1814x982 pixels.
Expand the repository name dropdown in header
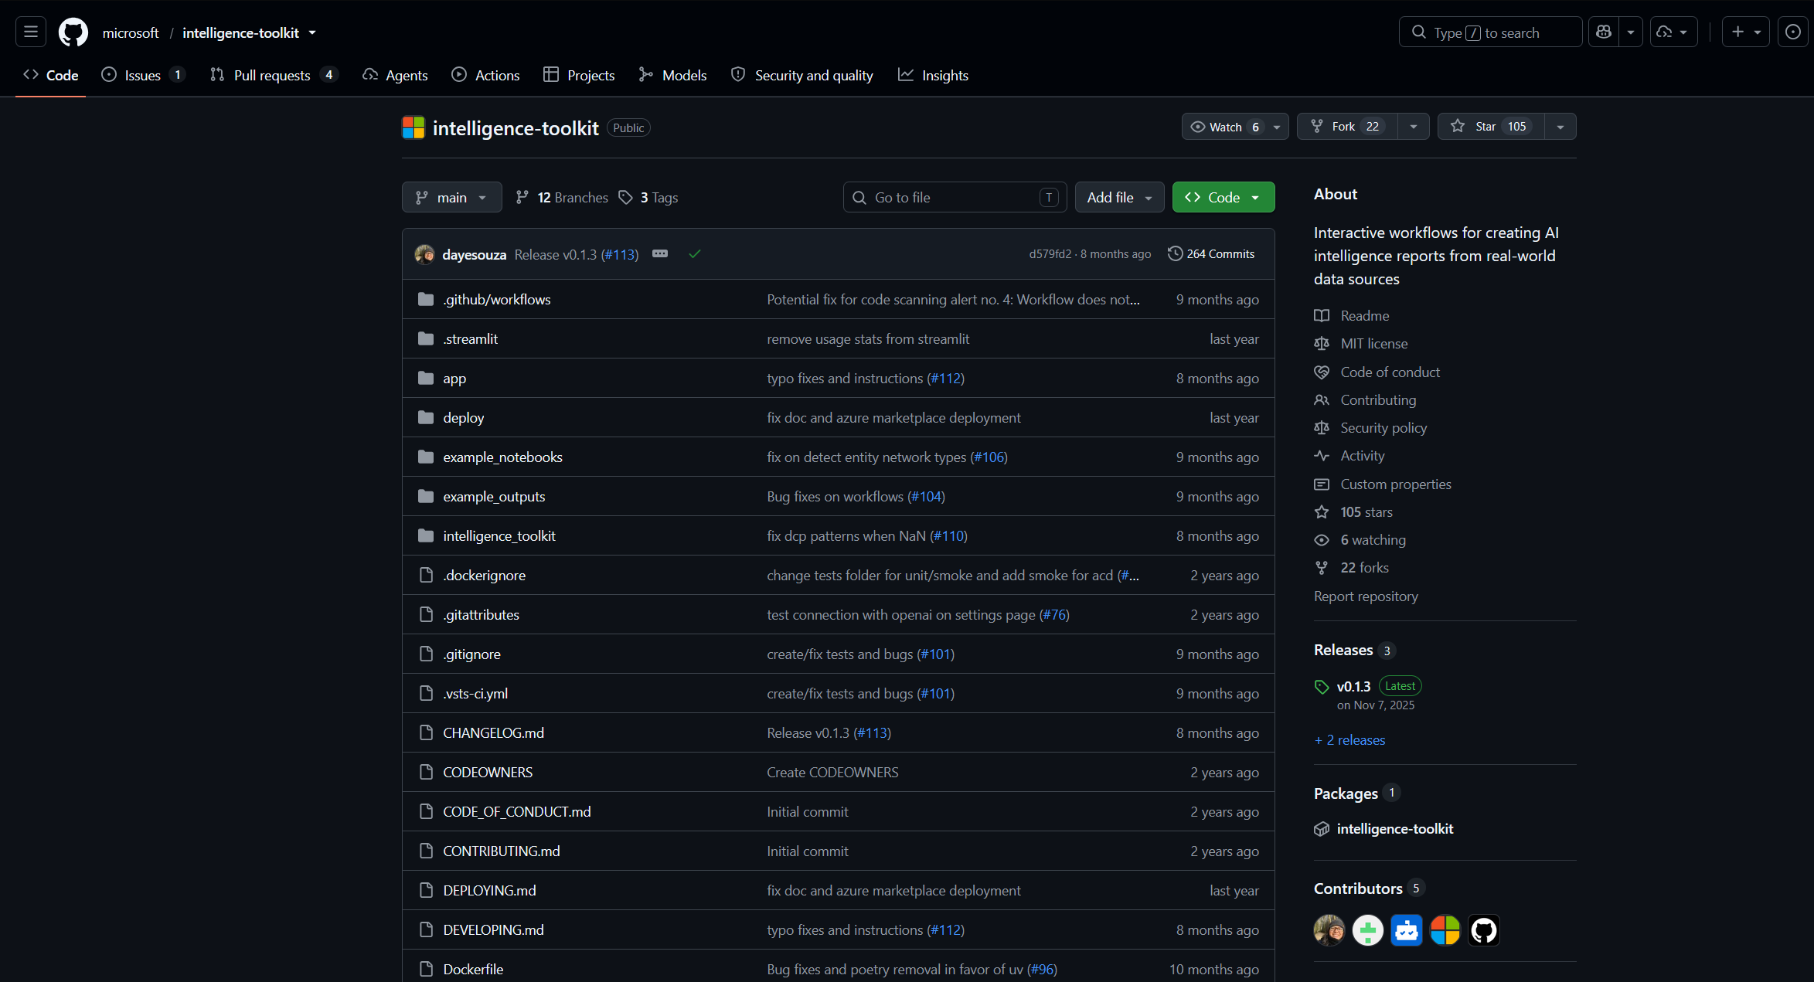(312, 32)
